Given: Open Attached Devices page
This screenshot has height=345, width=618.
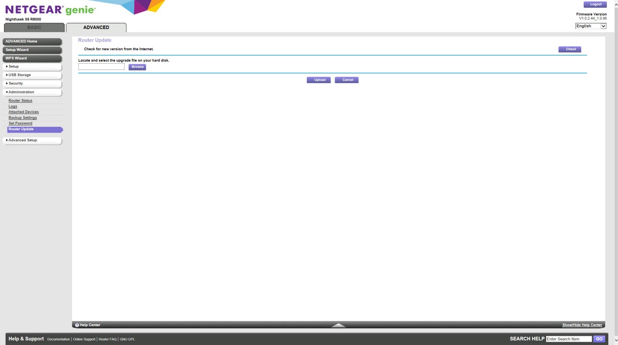Looking at the screenshot, I should pos(24,112).
